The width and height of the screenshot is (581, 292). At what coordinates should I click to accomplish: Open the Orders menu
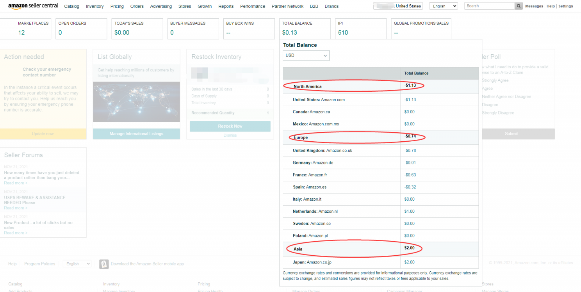137,6
